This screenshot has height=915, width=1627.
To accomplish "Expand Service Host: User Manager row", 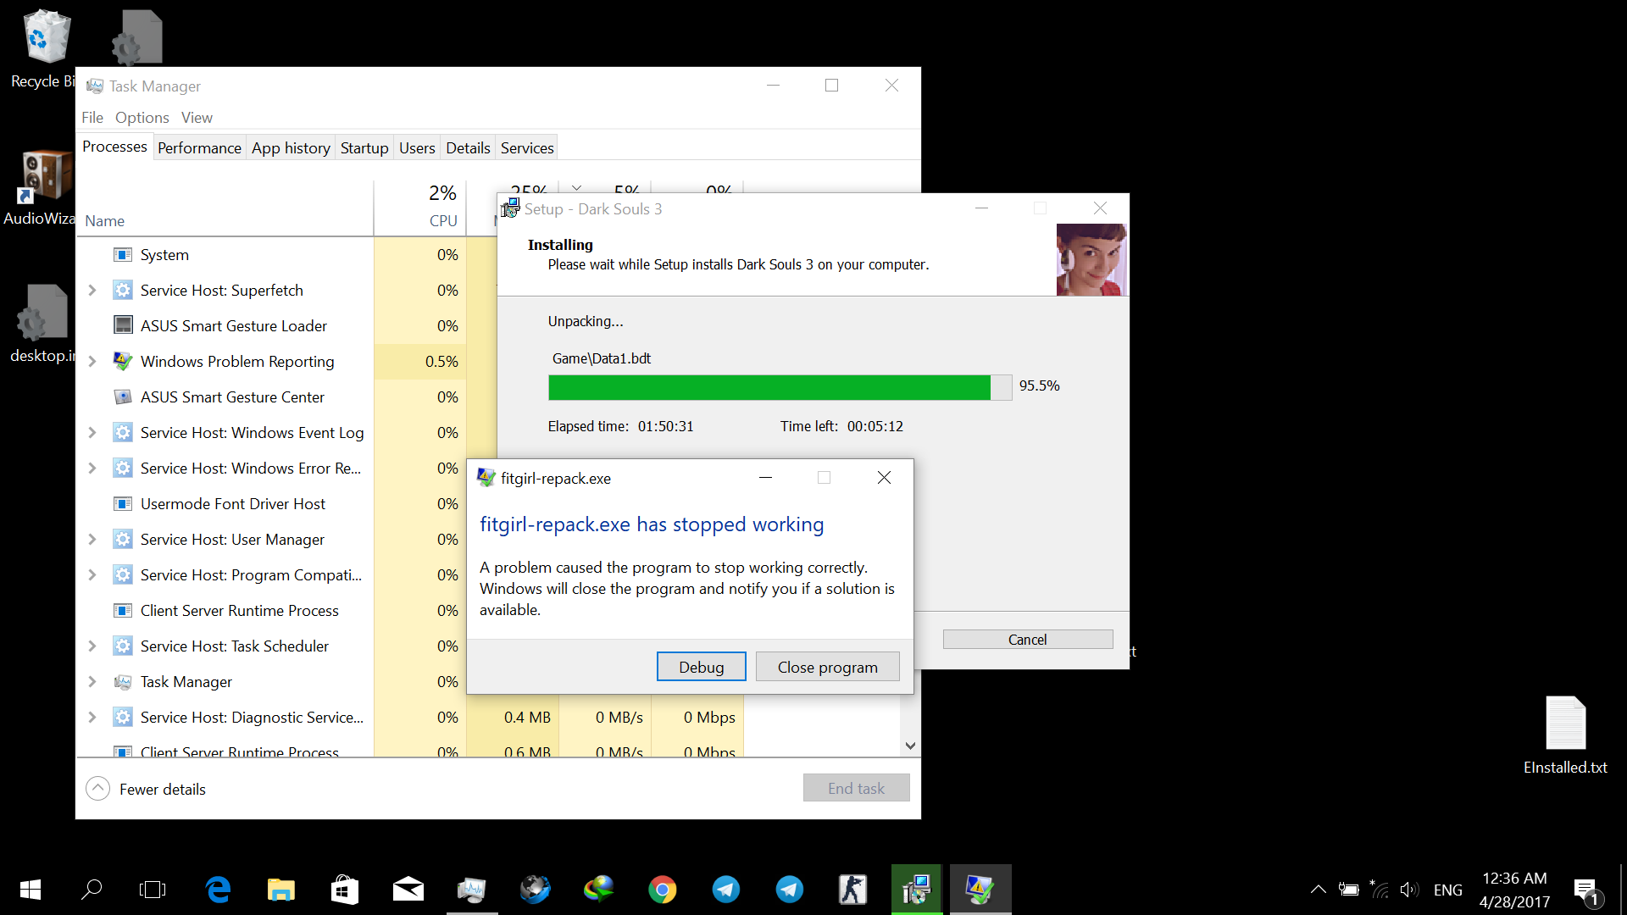I will pos(92,540).
